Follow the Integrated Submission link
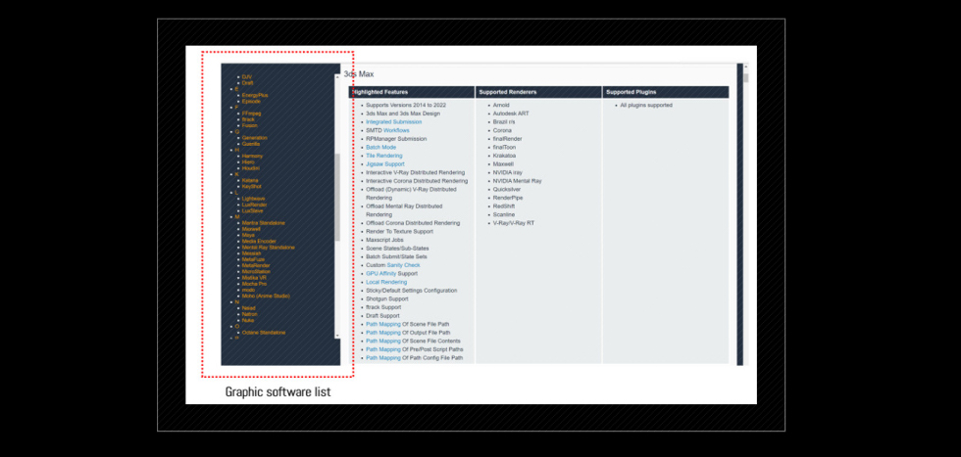The width and height of the screenshot is (961, 457). click(393, 121)
